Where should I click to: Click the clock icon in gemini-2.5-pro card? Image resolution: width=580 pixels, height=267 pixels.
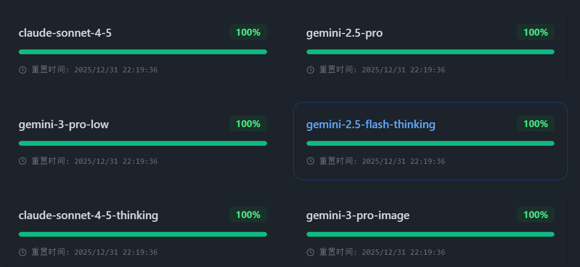[x=310, y=70]
